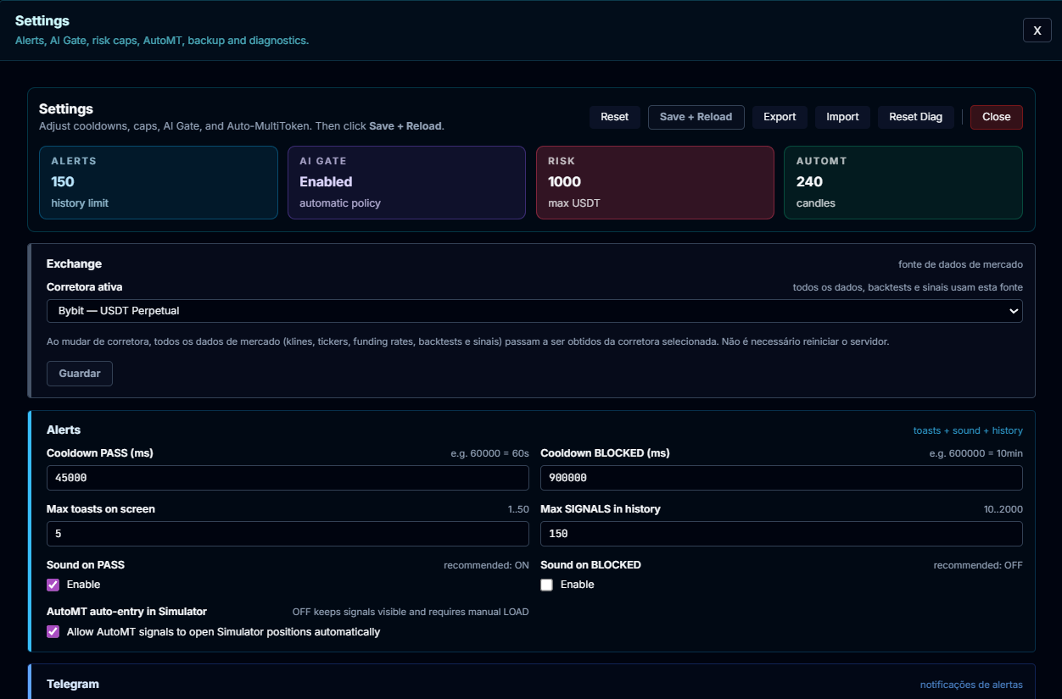1062x699 pixels.
Task: Click the Reset Diag button
Action: click(x=915, y=117)
